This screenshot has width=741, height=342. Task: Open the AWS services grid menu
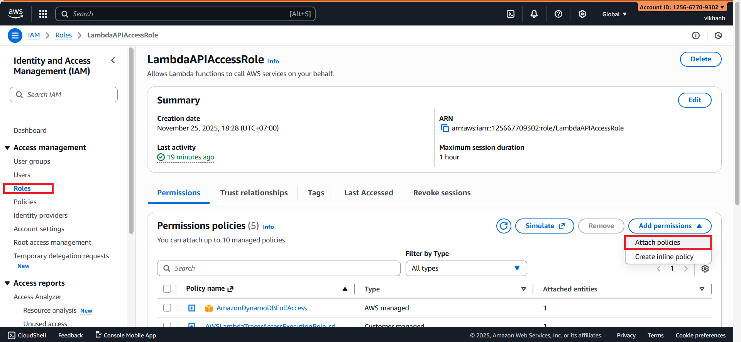click(x=43, y=14)
